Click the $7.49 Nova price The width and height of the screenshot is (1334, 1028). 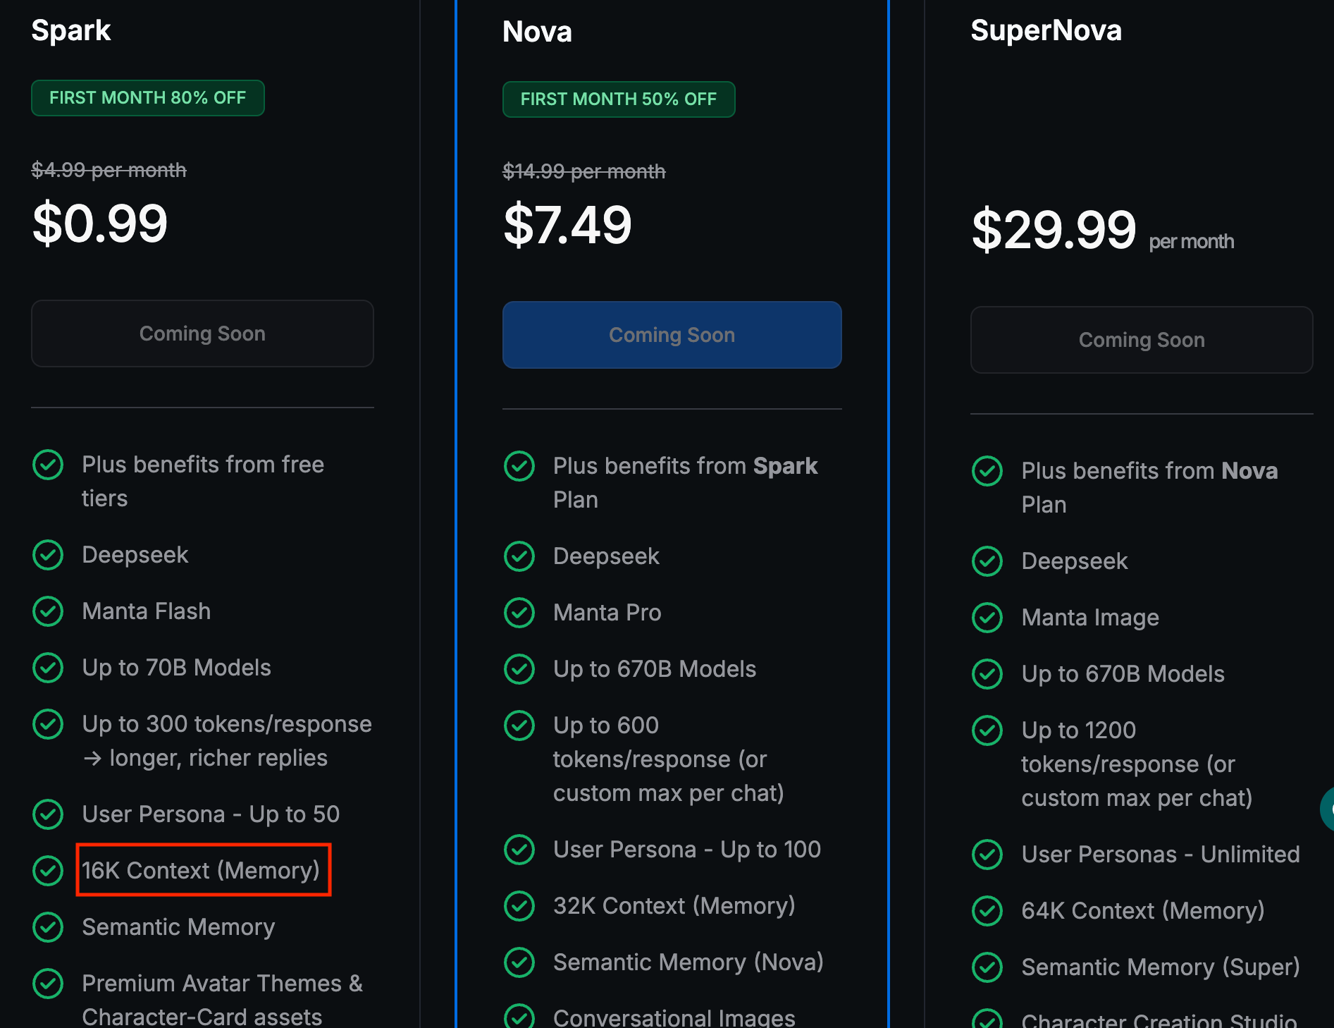click(567, 225)
